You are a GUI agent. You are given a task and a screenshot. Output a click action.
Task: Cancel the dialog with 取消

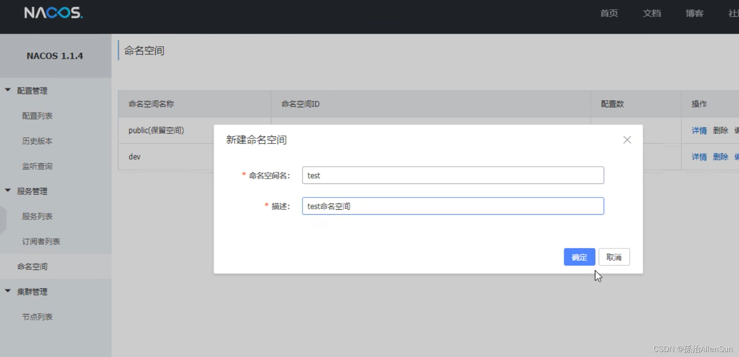(614, 257)
